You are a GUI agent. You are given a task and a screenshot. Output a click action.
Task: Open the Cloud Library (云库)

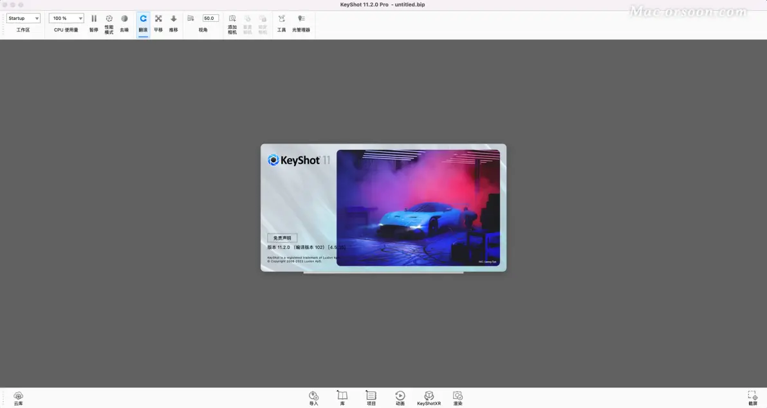18,398
